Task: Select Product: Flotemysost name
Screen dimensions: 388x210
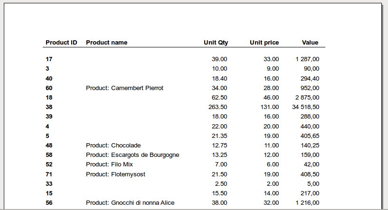Action: [115, 174]
